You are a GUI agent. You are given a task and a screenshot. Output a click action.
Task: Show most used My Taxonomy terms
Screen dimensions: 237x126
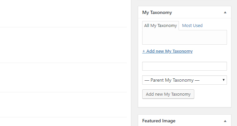[x=192, y=26]
